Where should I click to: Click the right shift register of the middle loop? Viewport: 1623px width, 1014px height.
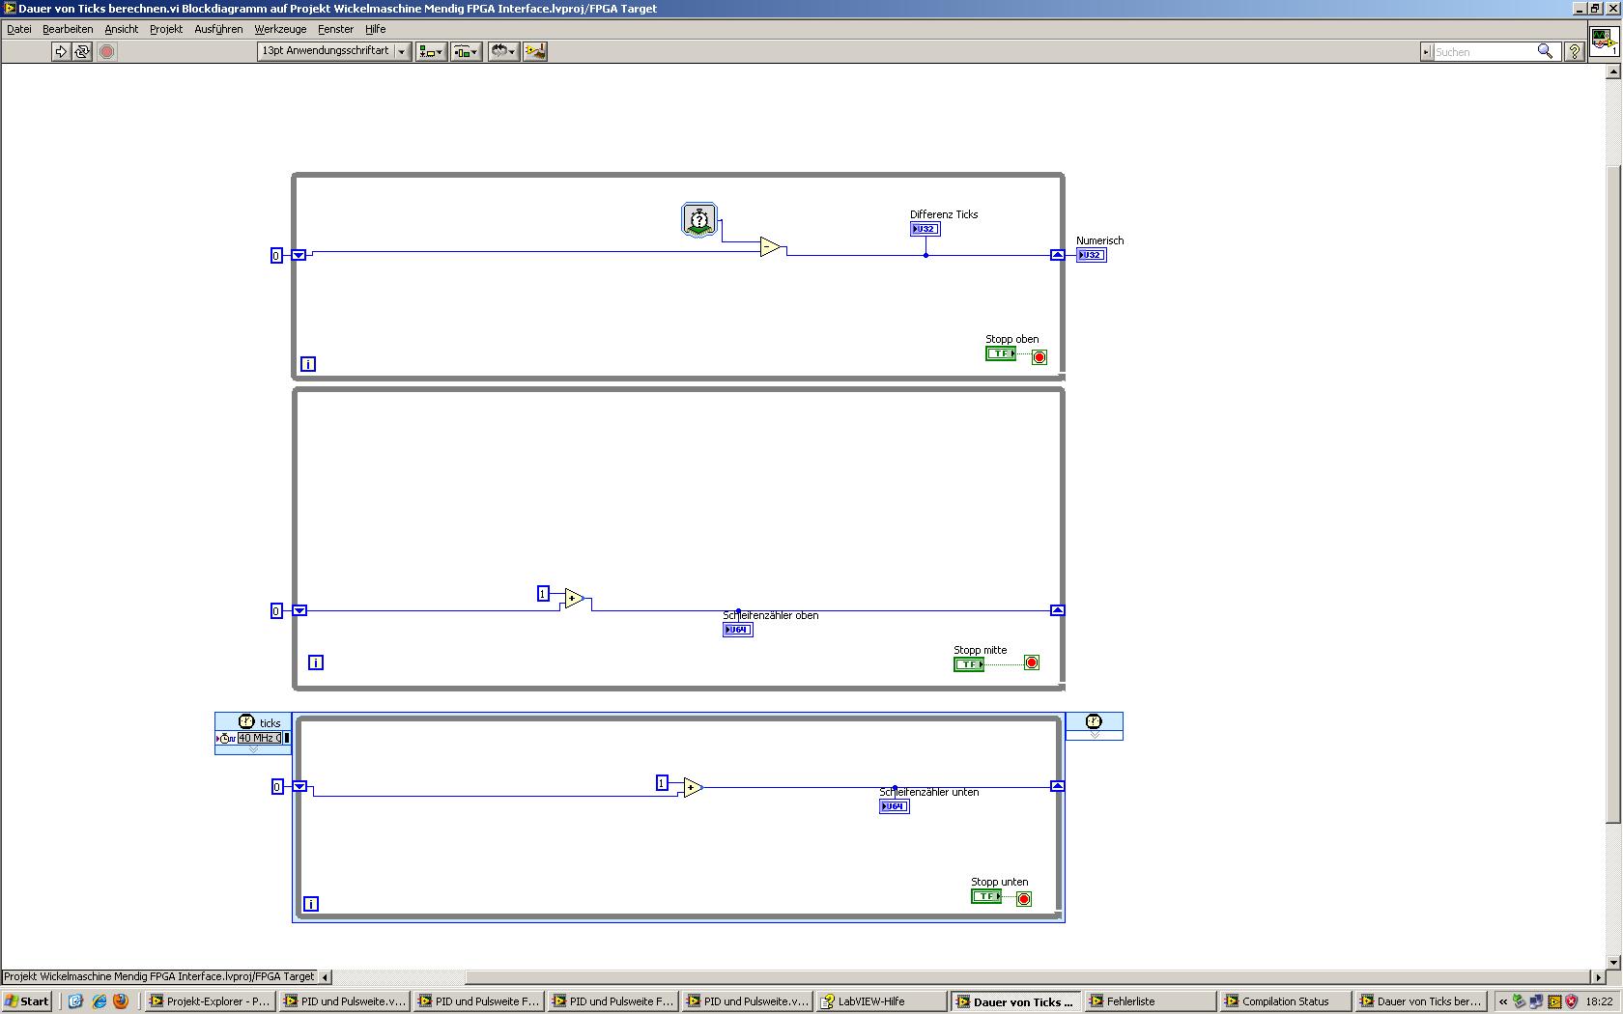tap(1058, 610)
